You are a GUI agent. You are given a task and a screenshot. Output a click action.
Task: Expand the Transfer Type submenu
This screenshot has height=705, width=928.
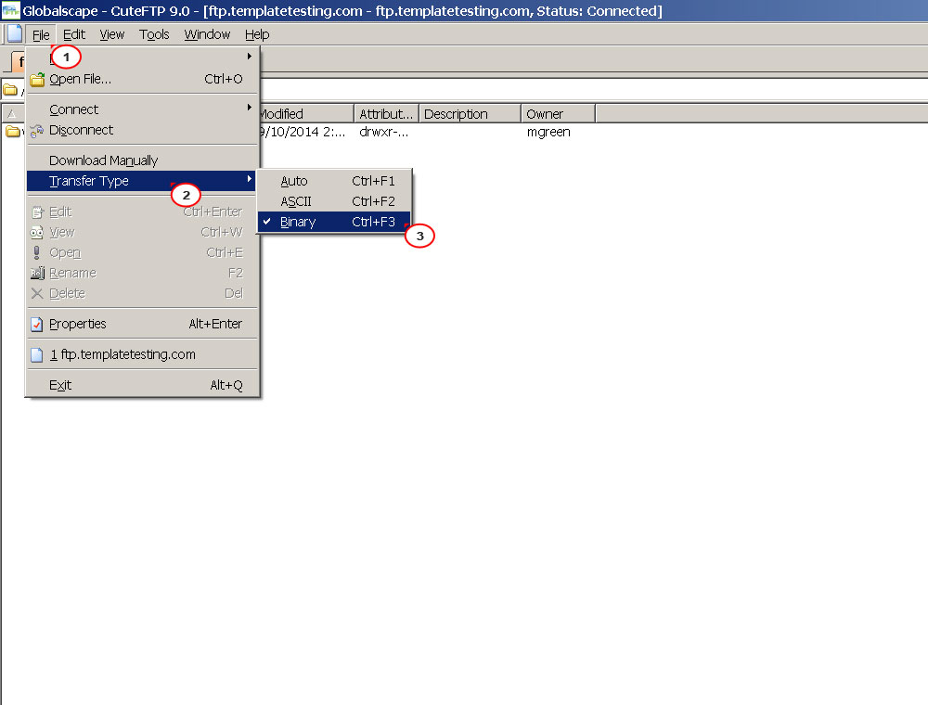coord(141,181)
